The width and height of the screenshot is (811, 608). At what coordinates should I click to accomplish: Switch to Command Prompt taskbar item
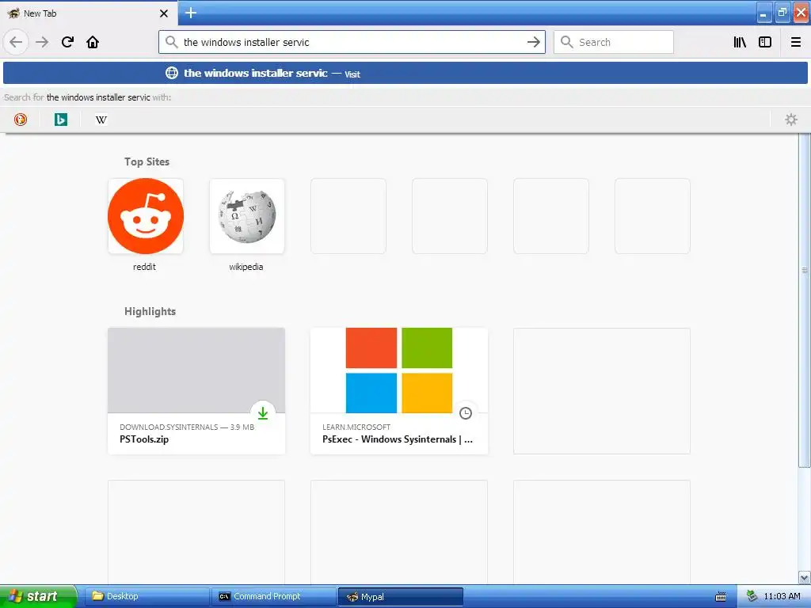275,596
